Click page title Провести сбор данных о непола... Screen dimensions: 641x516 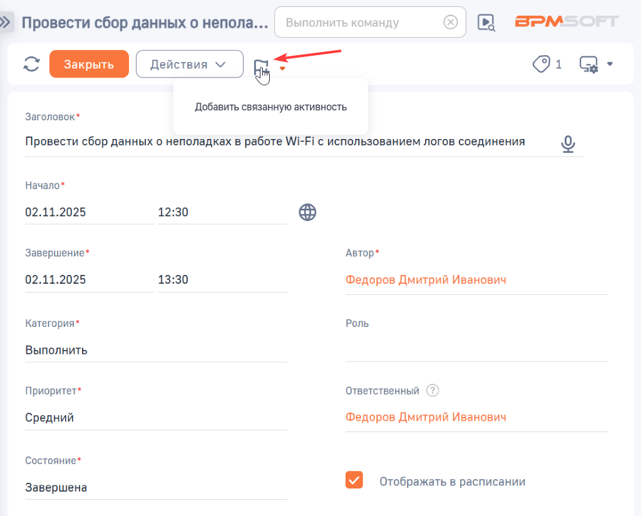tap(145, 23)
